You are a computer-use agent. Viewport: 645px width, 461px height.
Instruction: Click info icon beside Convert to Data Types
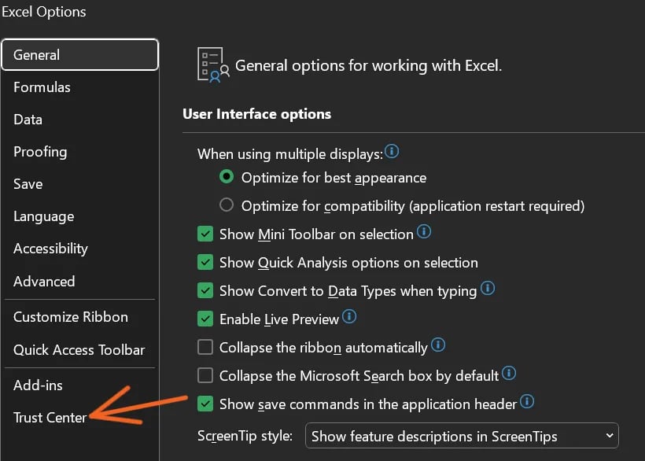488,288
